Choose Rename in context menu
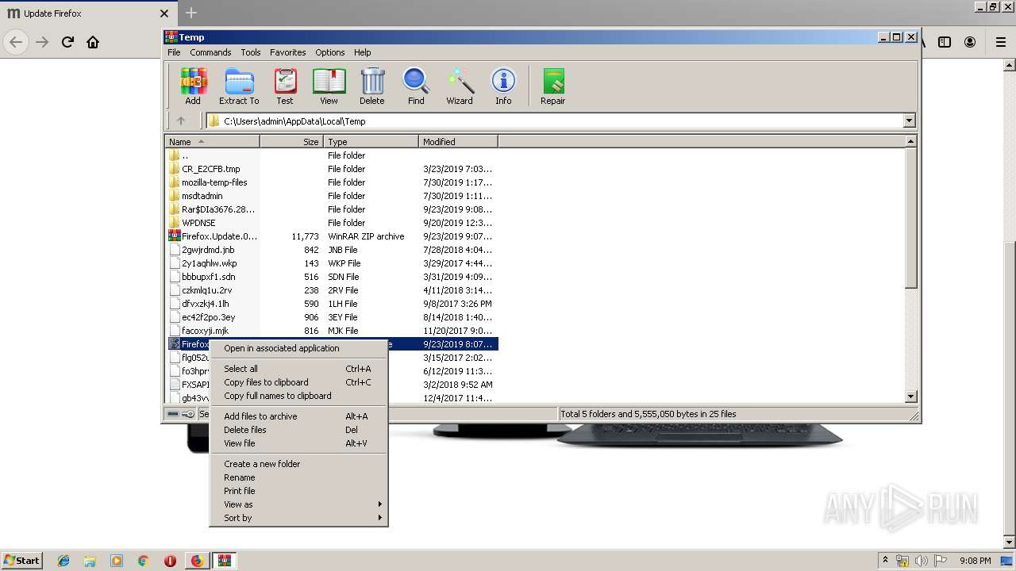 (x=298, y=477)
